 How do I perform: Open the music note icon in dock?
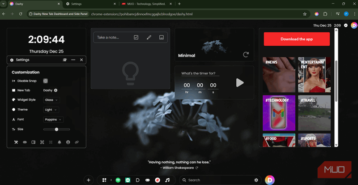pyautogui.click(x=167, y=180)
